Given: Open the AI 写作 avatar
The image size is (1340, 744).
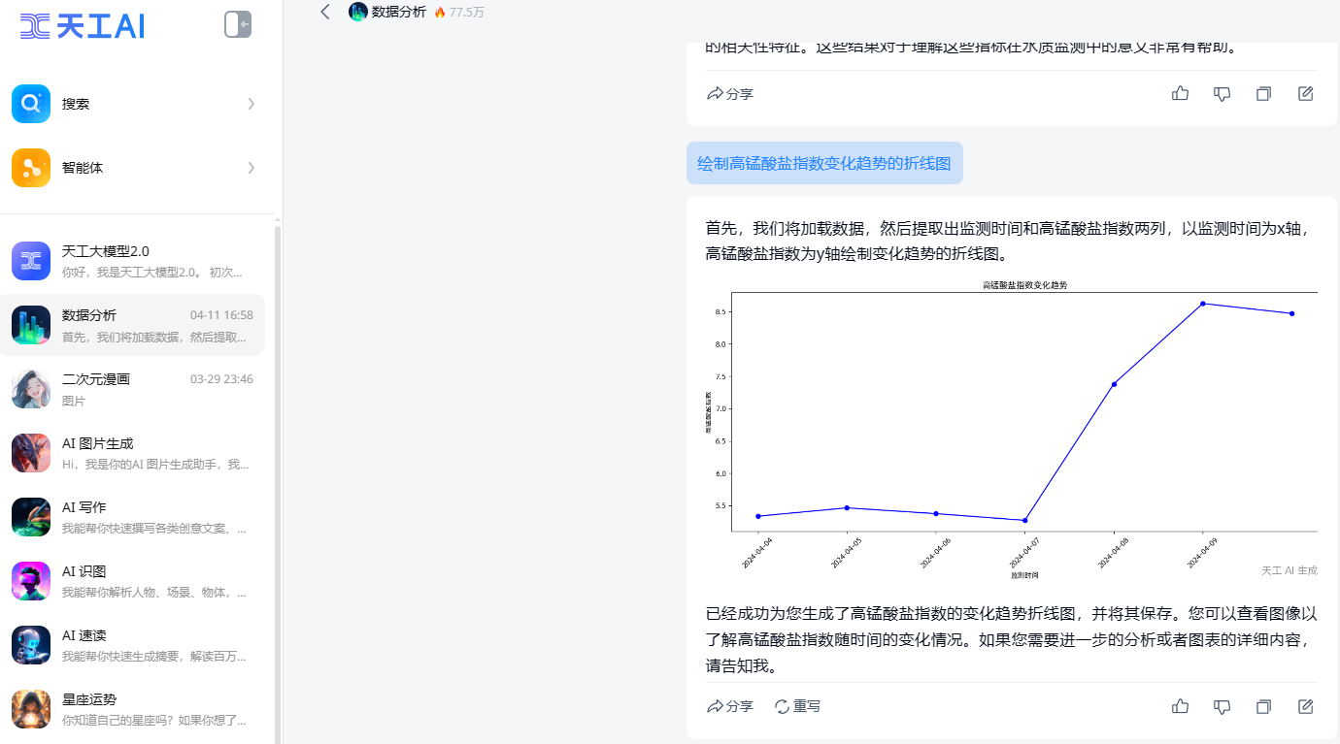Looking at the screenshot, I should pos(31,517).
